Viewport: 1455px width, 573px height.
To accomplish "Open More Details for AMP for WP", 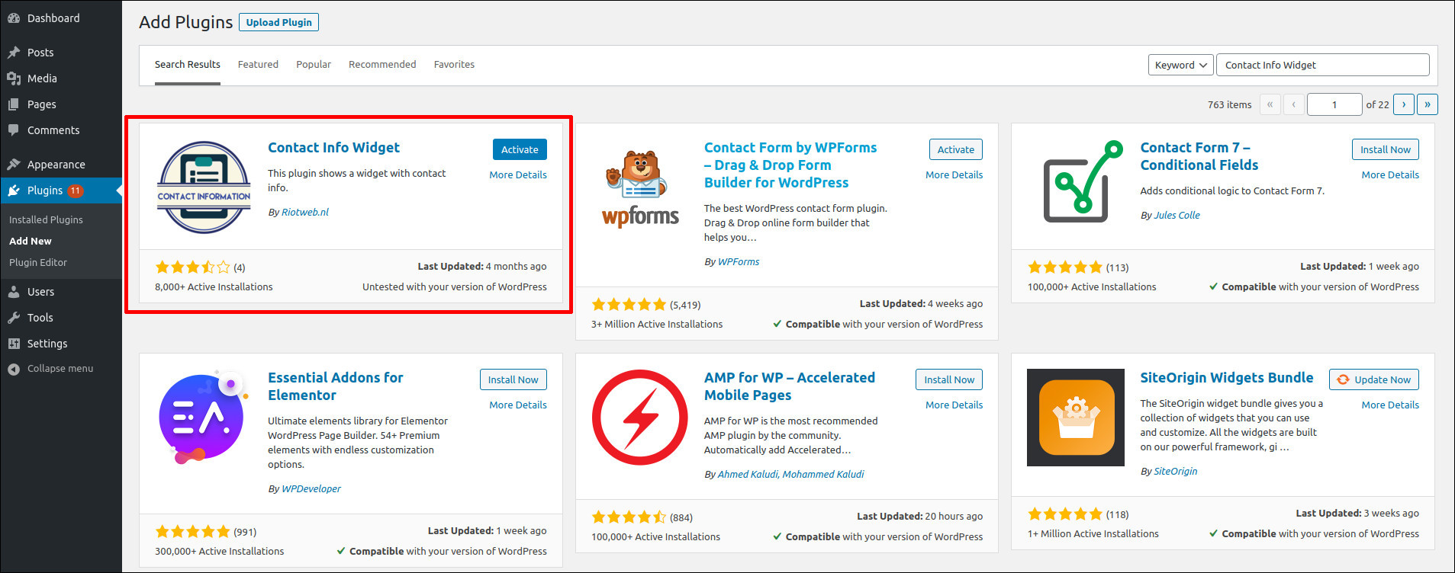I will [954, 405].
